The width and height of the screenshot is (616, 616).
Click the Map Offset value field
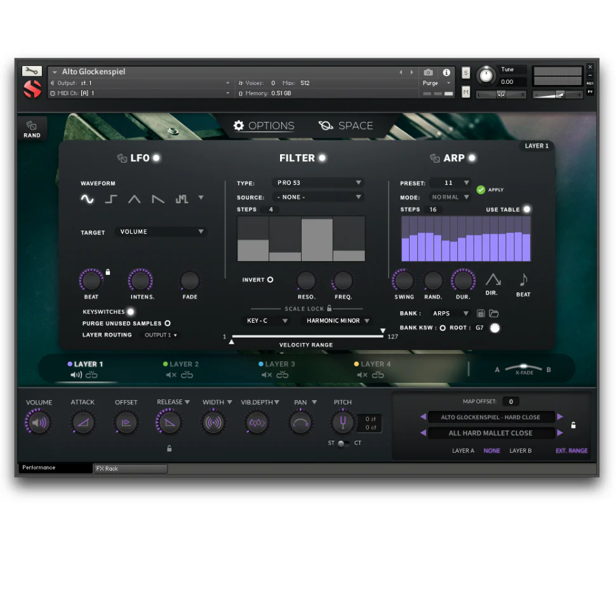coord(511,401)
